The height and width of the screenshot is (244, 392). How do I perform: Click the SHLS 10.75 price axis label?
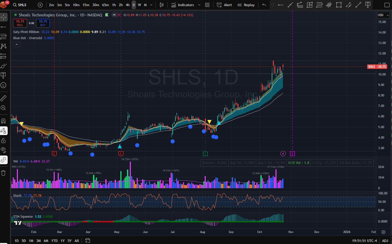pyautogui.click(x=377, y=67)
